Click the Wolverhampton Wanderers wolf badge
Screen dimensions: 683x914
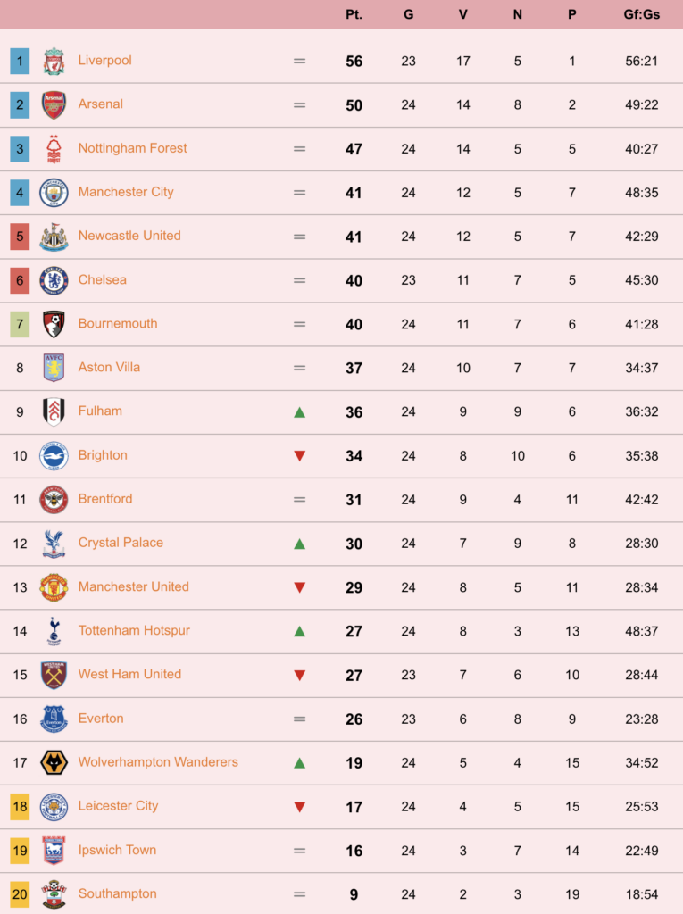54,762
